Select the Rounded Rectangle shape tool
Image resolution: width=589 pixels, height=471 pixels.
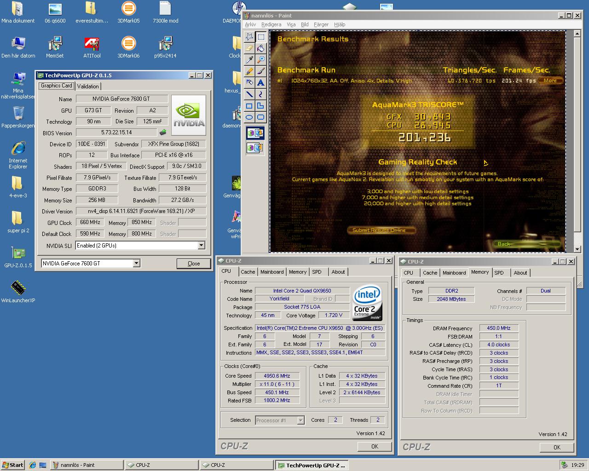click(260, 117)
